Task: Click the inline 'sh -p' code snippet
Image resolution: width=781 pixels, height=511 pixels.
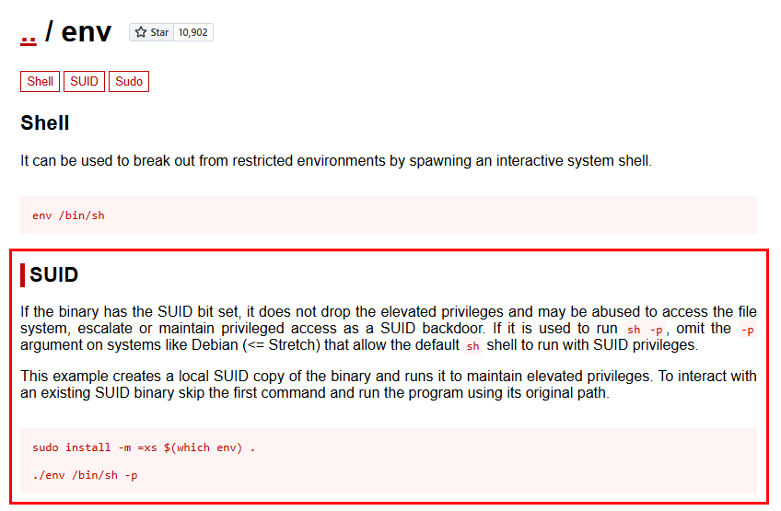Action: click(x=645, y=330)
